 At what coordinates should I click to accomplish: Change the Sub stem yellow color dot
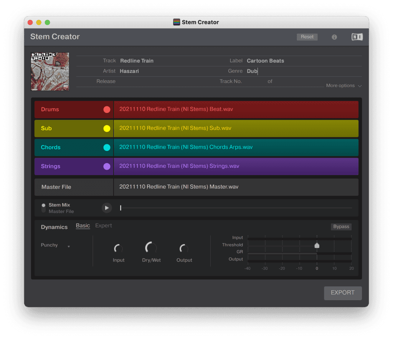107,128
